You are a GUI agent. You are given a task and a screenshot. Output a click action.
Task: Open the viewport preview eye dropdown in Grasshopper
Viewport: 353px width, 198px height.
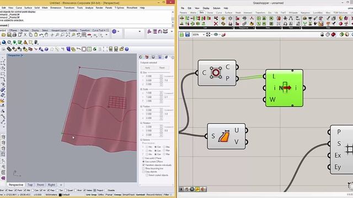click(220, 35)
